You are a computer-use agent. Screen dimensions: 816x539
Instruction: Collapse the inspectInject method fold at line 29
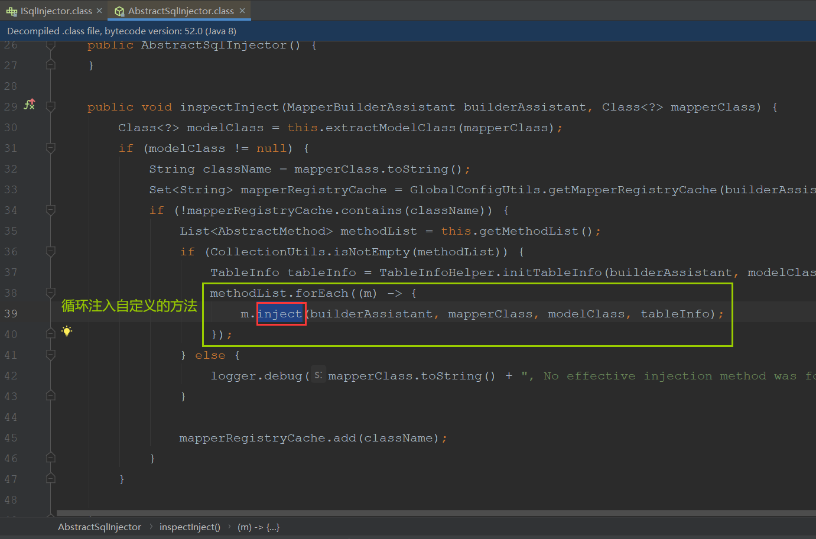click(x=51, y=107)
